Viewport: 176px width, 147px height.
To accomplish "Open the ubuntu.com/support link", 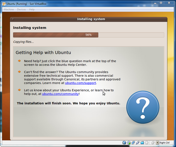I will [80, 83].
